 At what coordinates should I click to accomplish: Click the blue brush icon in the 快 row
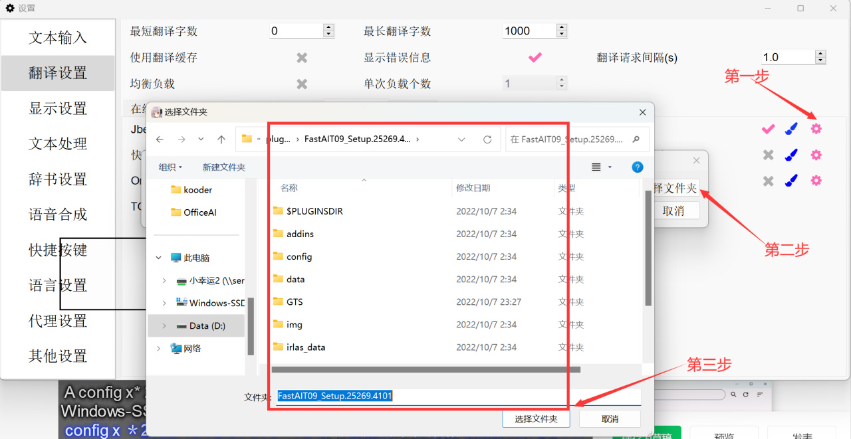tap(791, 155)
